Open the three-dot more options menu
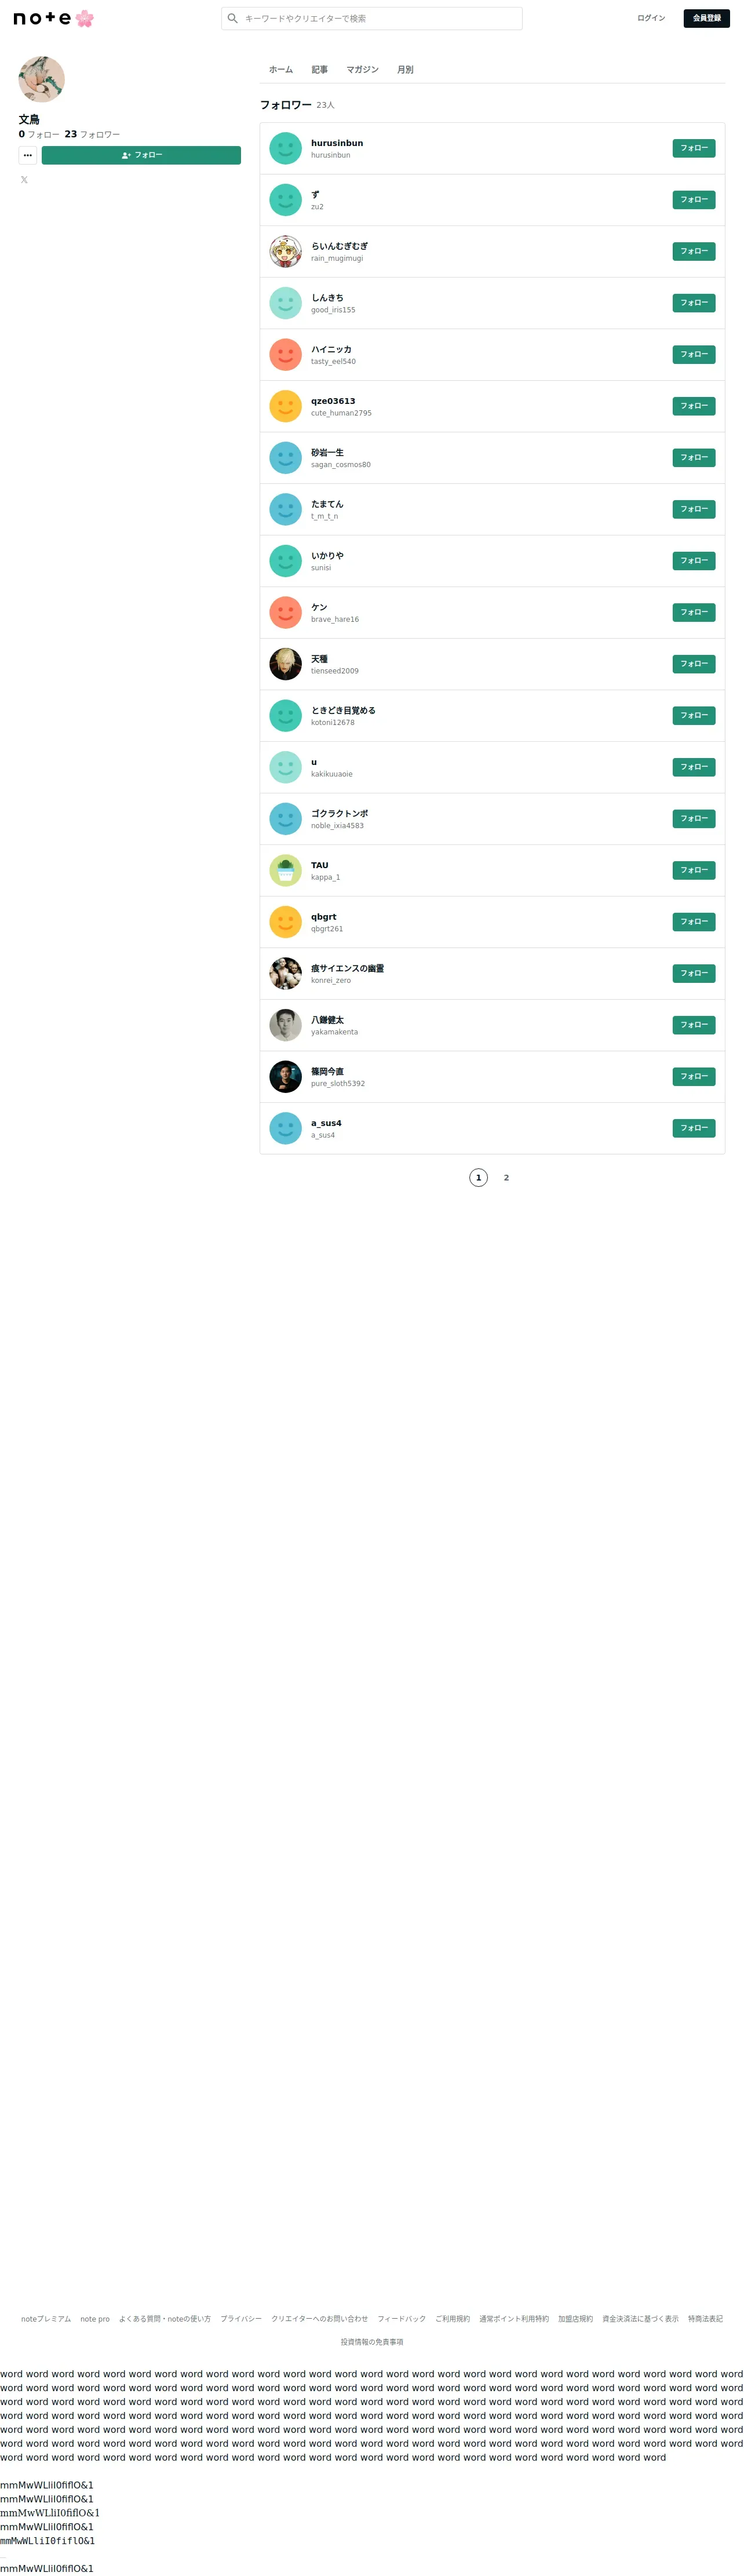The image size is (744, 2576). click(28, 155)
